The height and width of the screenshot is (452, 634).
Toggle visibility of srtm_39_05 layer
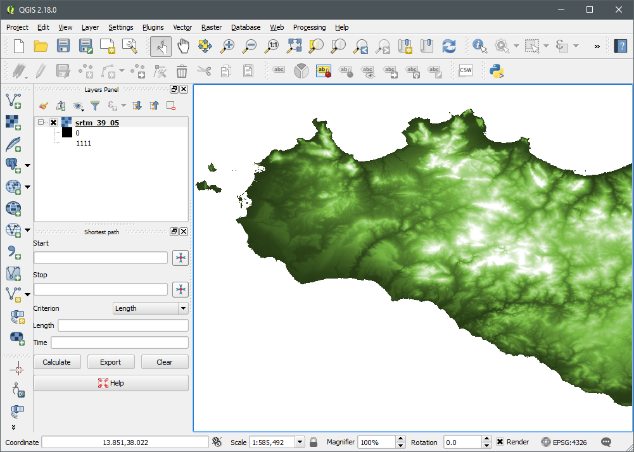click(x=53, y=122)
